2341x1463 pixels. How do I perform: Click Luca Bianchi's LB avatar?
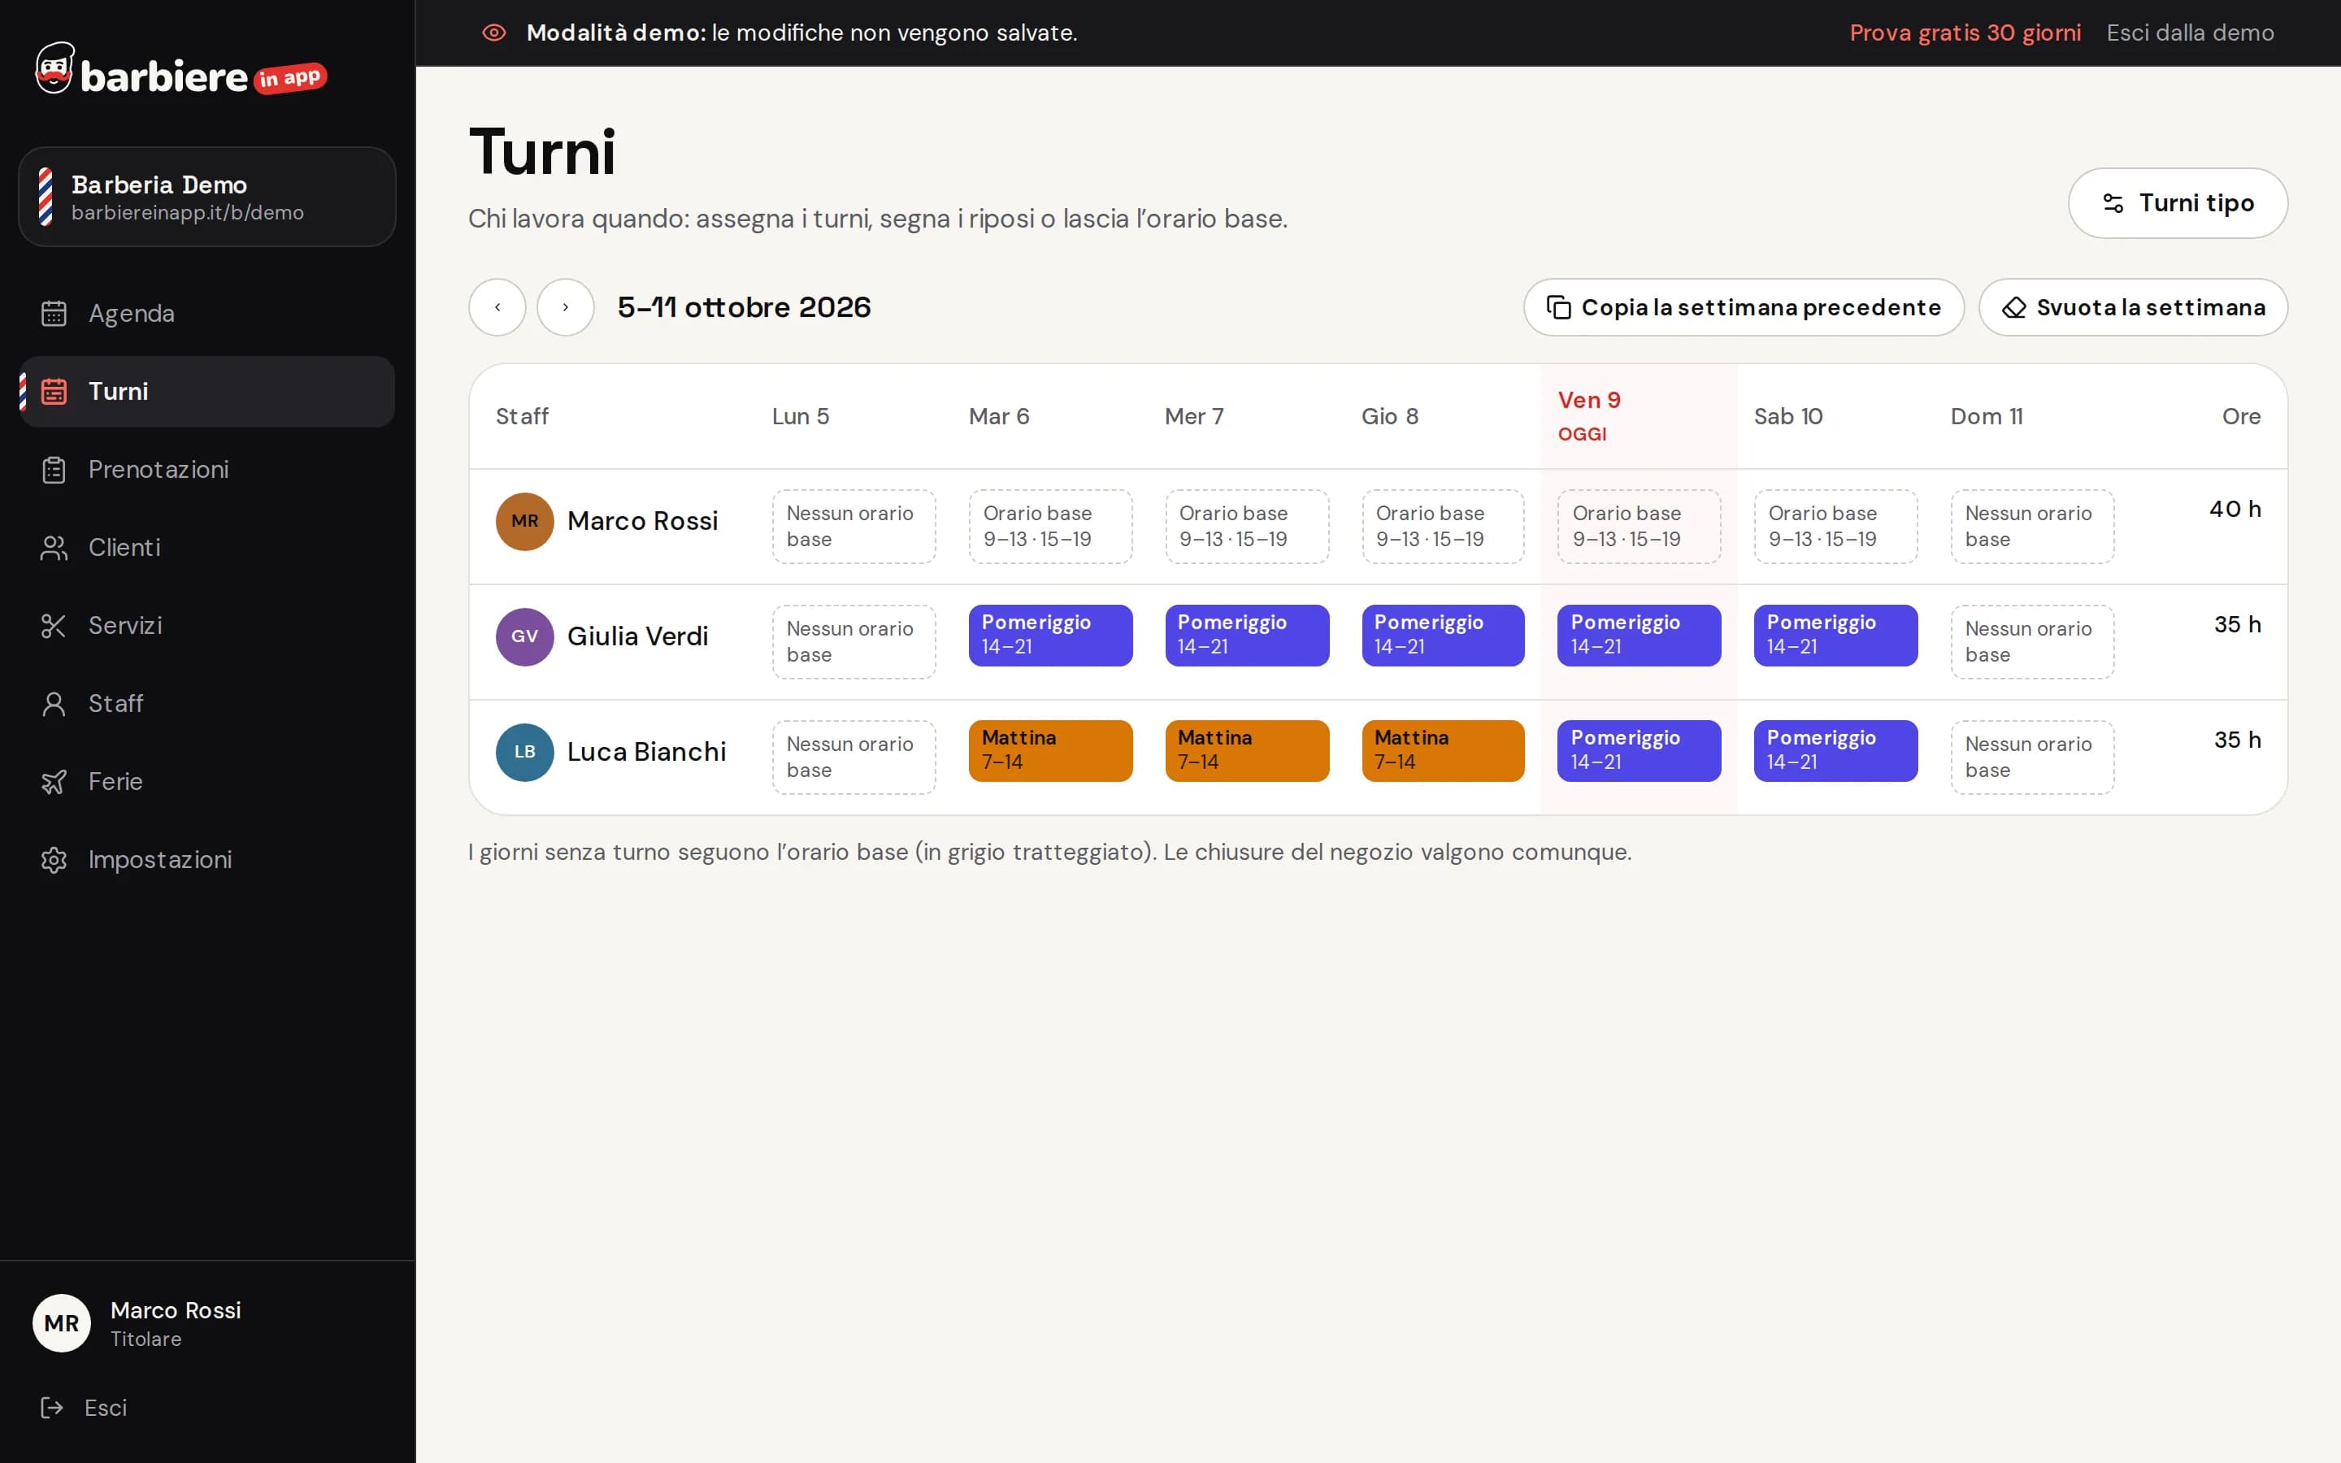[x=525, y=752]
